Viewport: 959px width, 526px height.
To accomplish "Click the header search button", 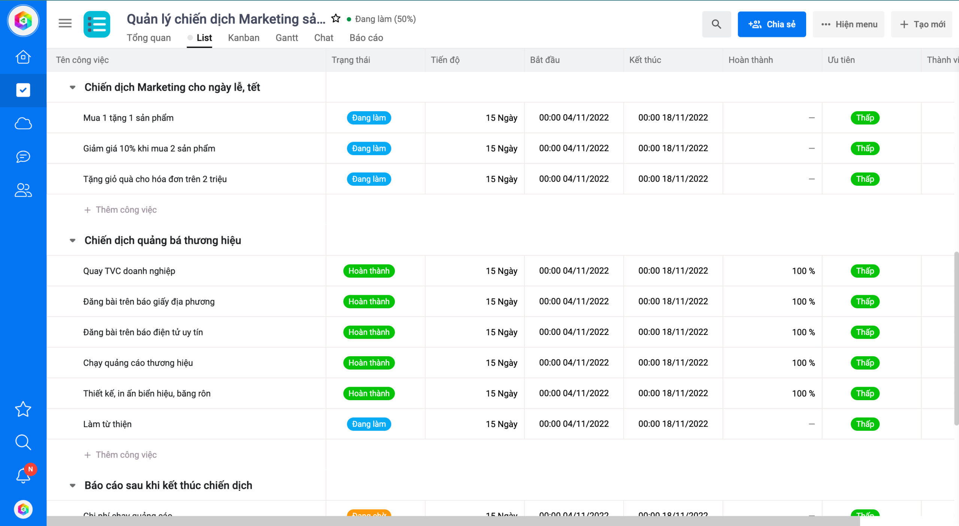I will (716, 24).
